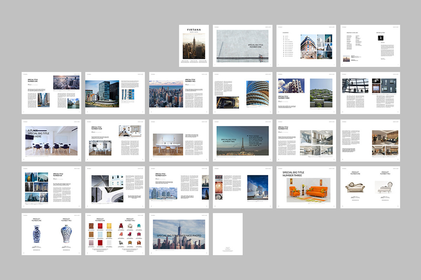421x280 pixels.
Task: Open the Chapters contents spread
Action: (306, 45)
